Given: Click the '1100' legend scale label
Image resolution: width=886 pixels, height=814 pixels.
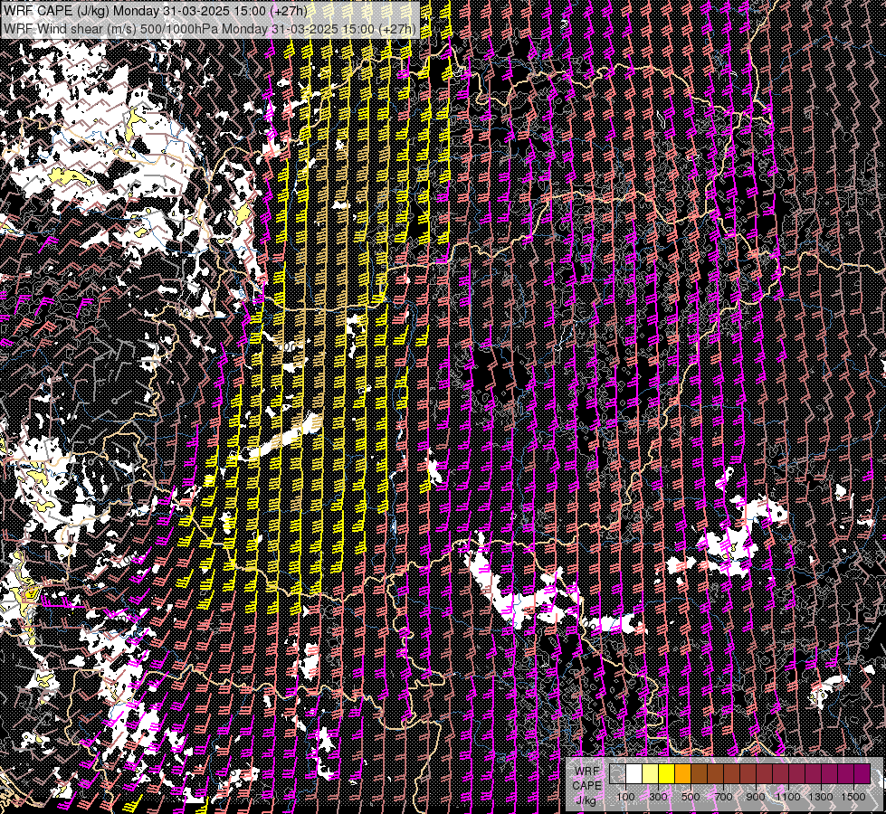Looking at the screenshot, I should tap(787, 797).
